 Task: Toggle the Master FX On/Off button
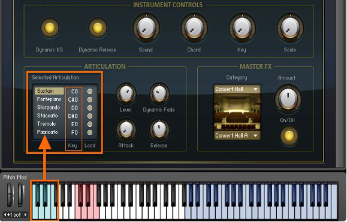click(288, 136)
